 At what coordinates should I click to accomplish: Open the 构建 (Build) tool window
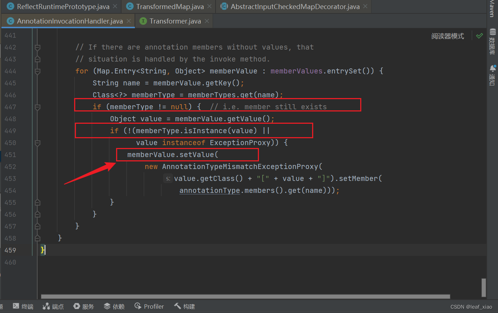(184, 306)
